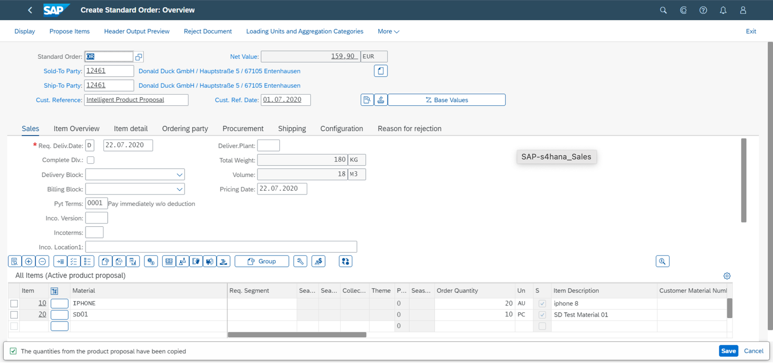Click Loading Units and Aggregation Categories
The image size is (773, 363).
305,31
